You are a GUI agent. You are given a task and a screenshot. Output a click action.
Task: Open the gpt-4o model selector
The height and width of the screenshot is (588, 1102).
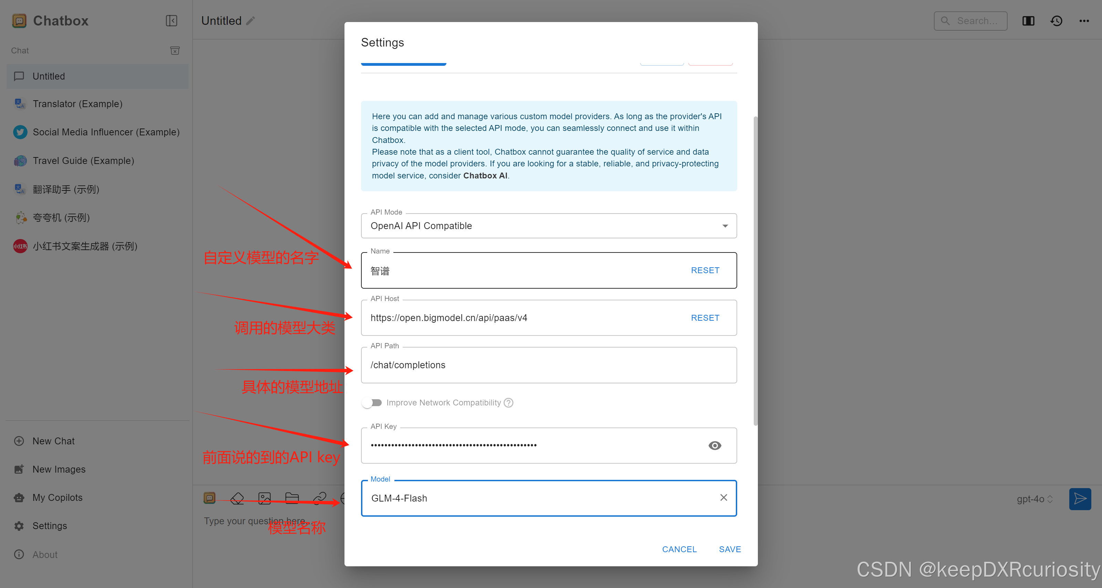1034,499
